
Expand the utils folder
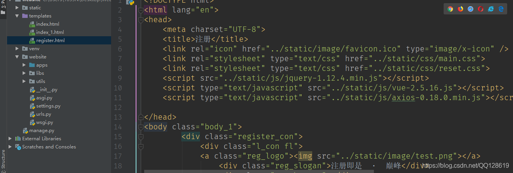click(x=24, y=81)
